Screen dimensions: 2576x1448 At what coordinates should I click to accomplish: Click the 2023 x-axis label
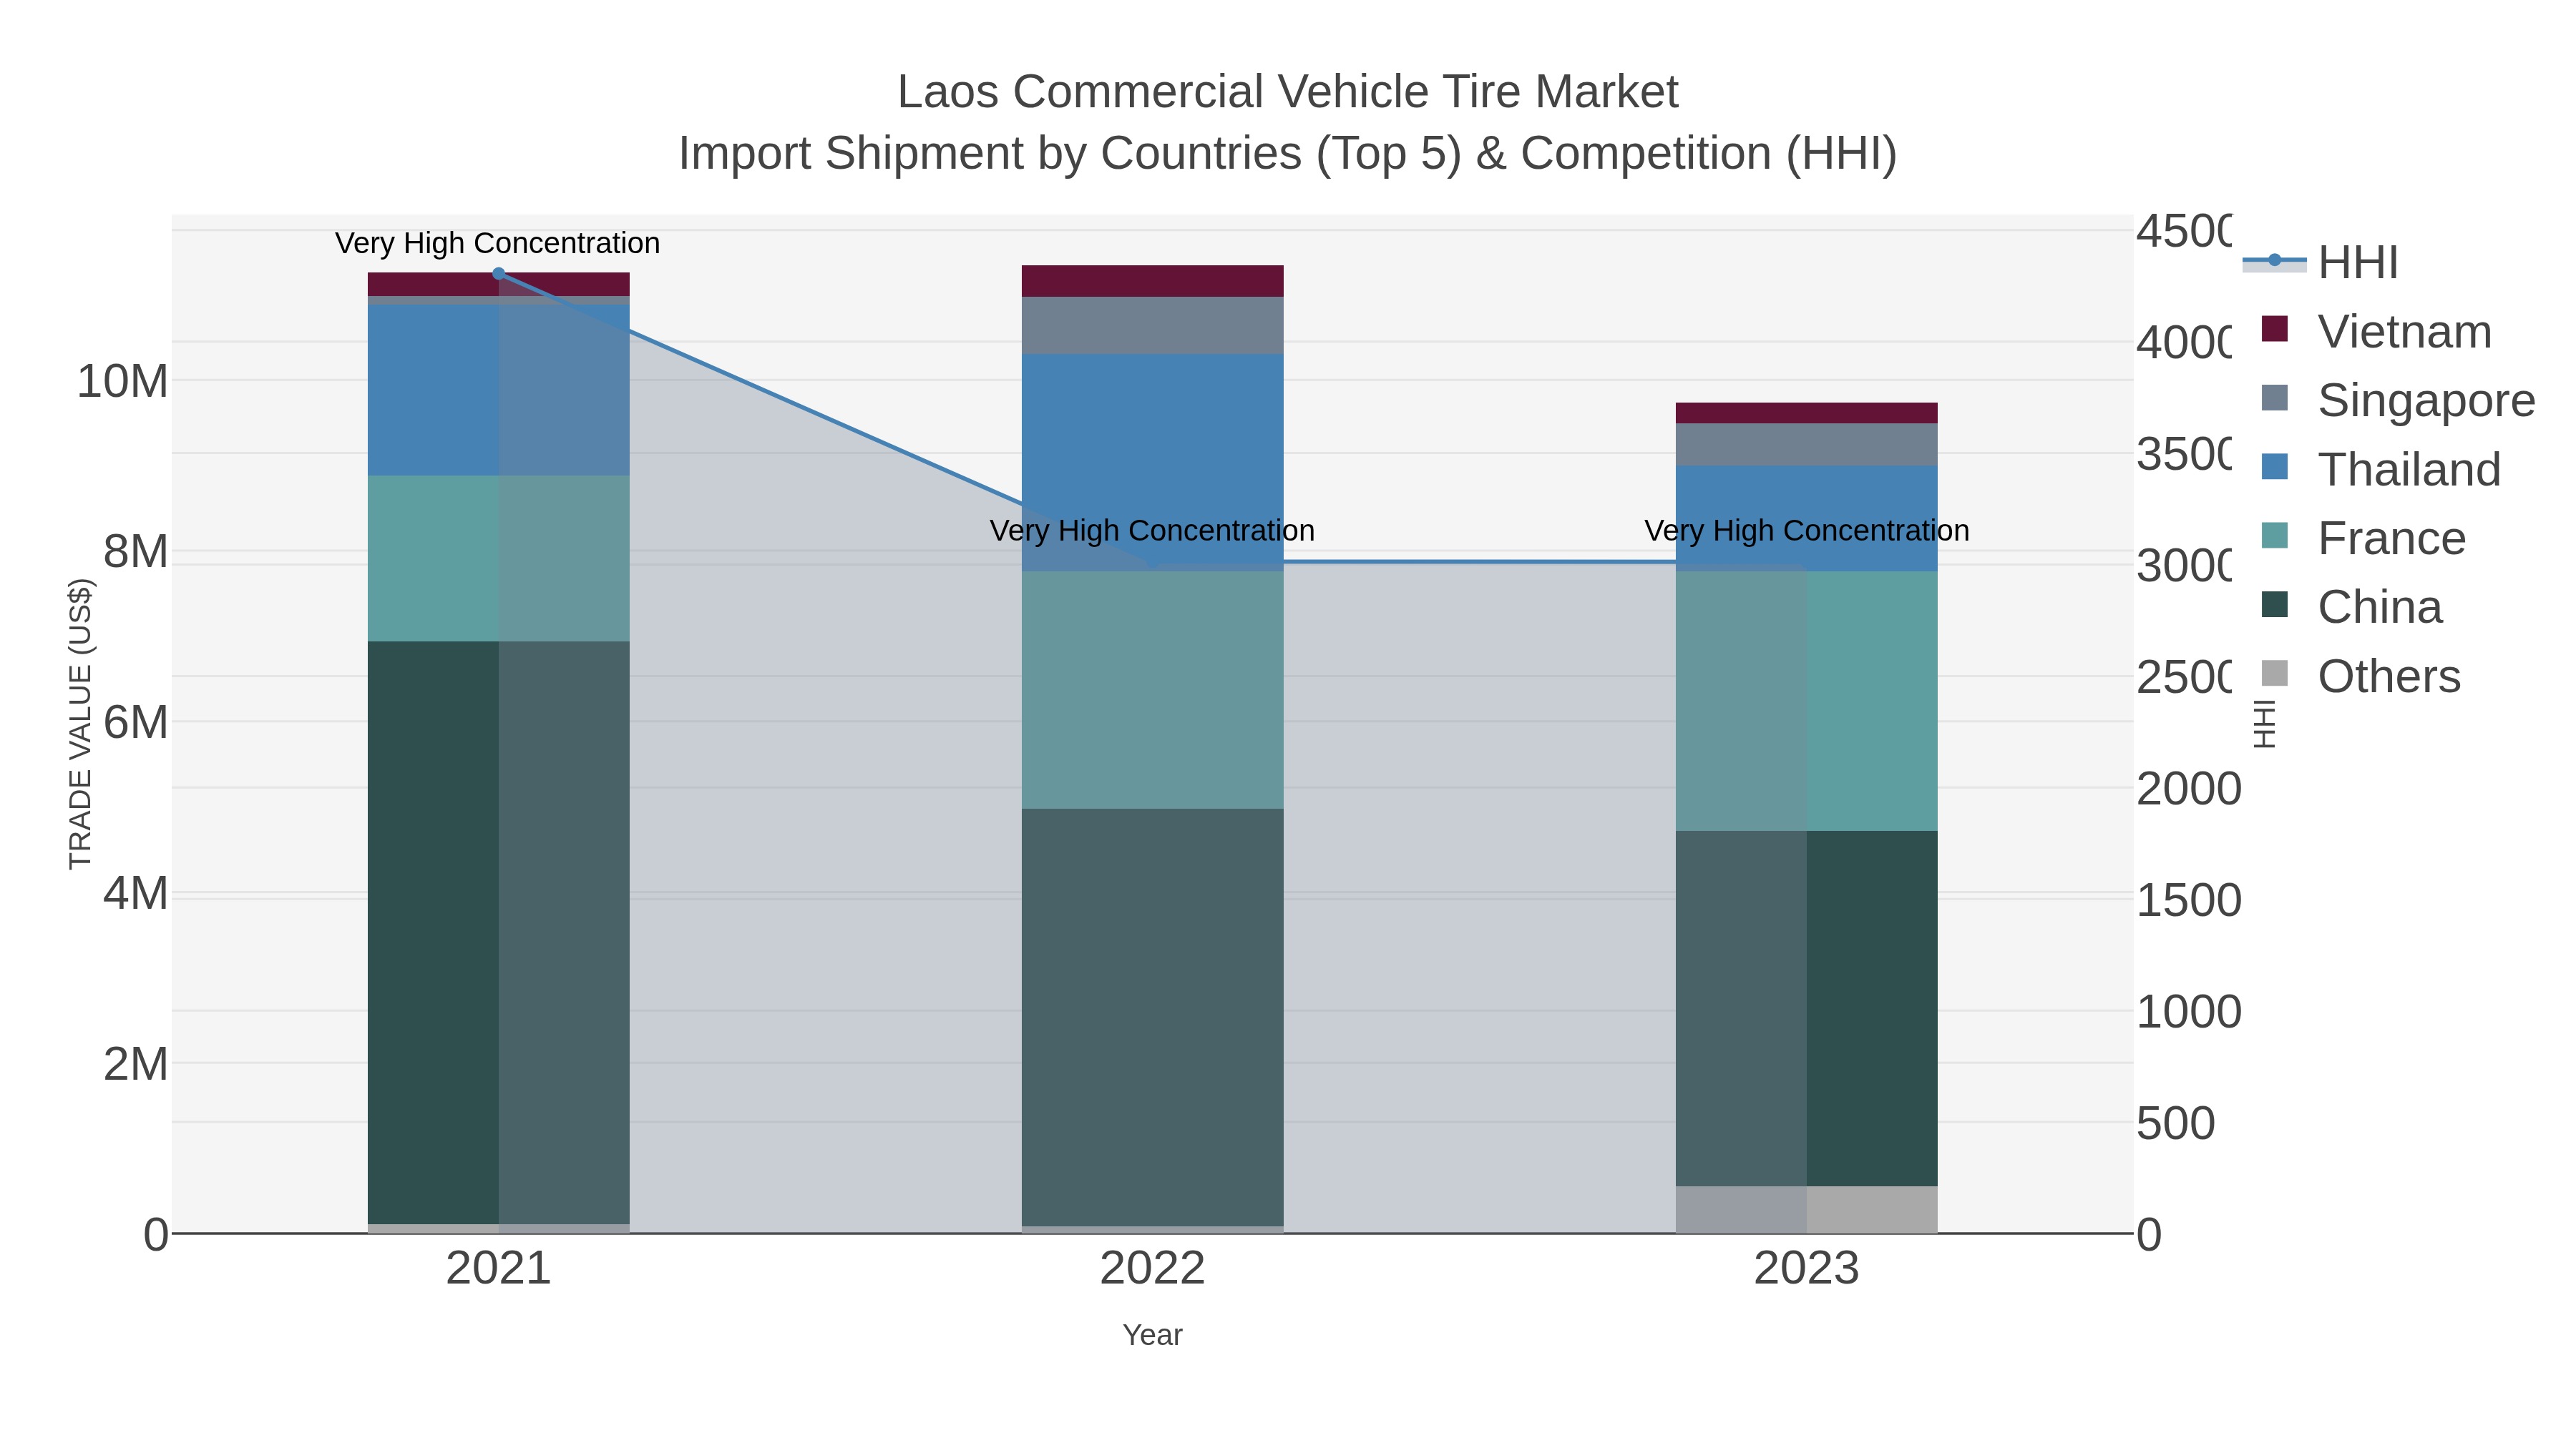coord(1806,1269)
